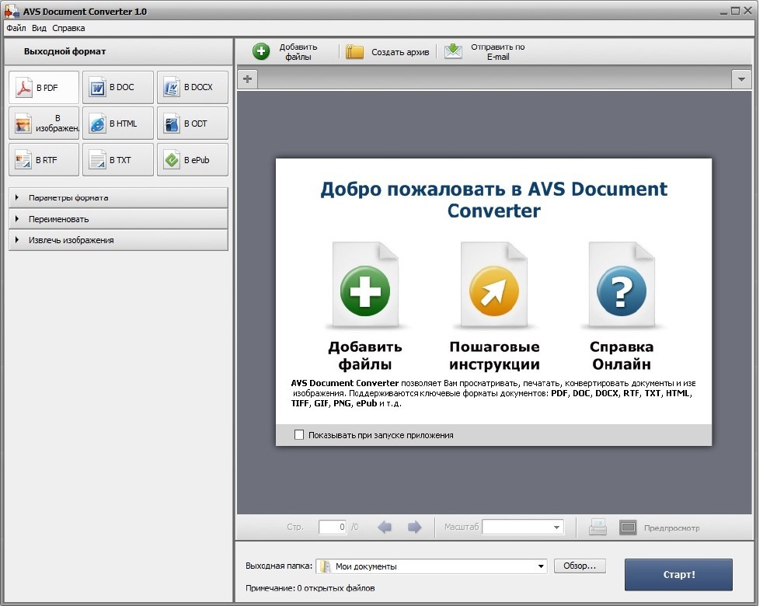This screenshot has width=777, height=606.
Task: Select the ODT output format
Action: (192, 124)
